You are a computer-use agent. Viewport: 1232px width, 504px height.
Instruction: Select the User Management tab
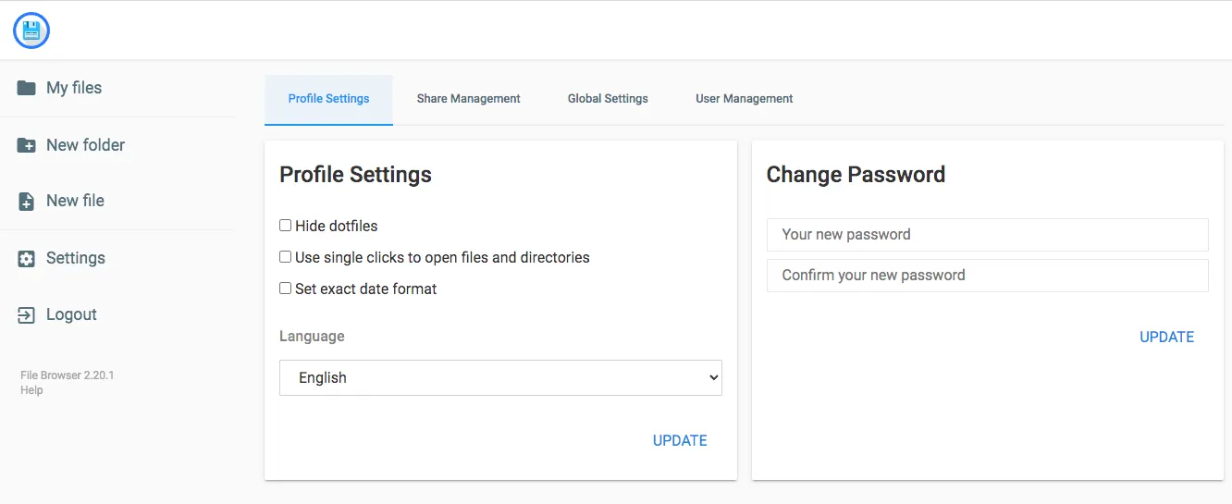[745, 99]
